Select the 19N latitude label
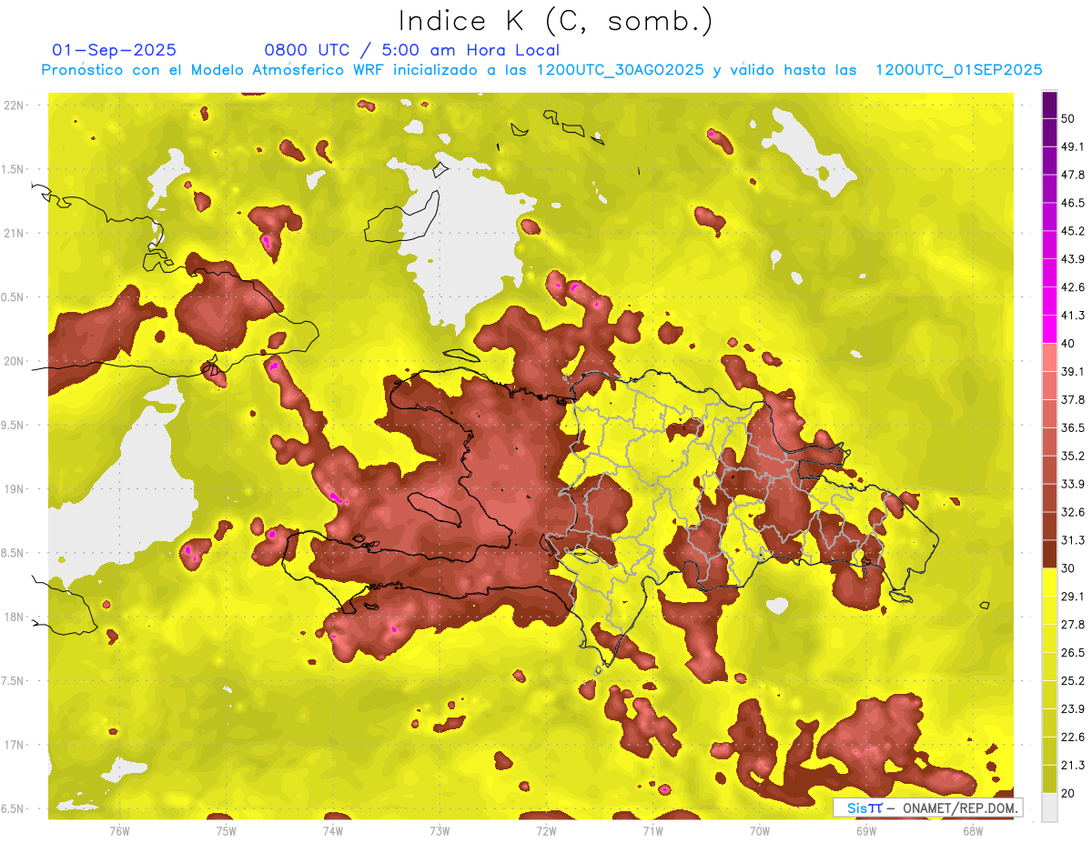 (15, 489)
